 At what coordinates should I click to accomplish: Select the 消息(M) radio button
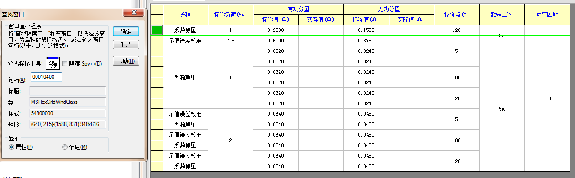64,147
